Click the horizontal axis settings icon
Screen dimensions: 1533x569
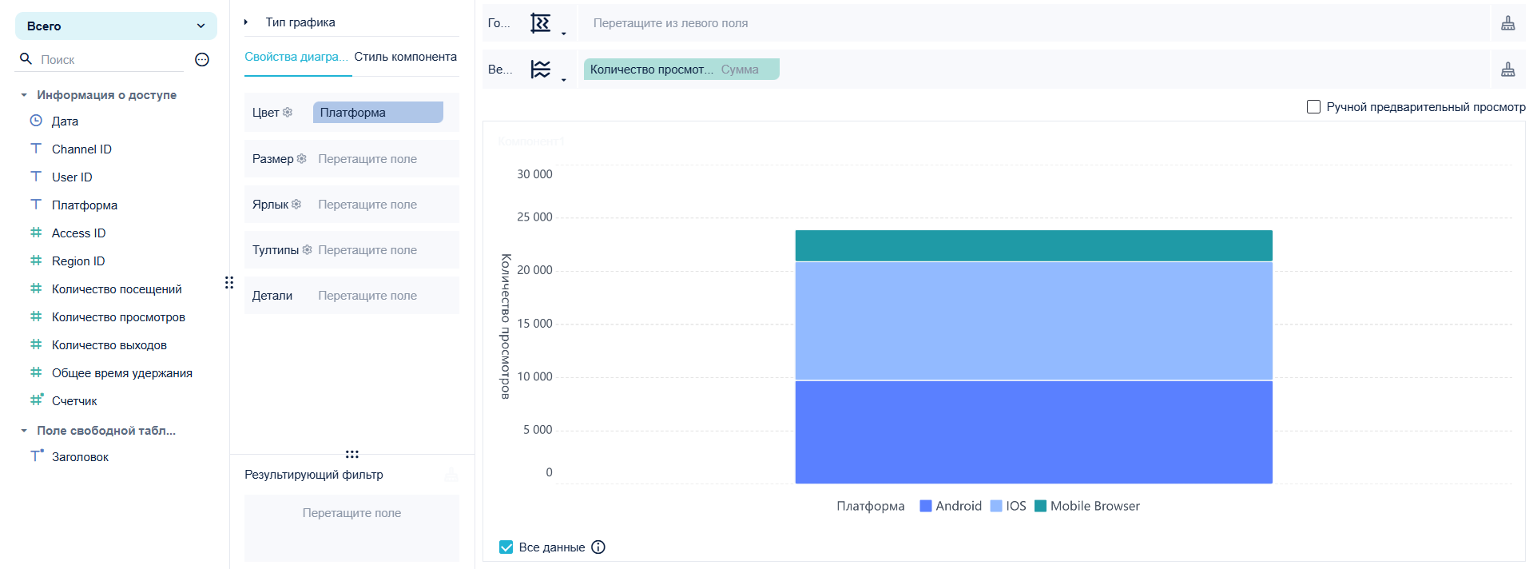click(x=541, y=23)
